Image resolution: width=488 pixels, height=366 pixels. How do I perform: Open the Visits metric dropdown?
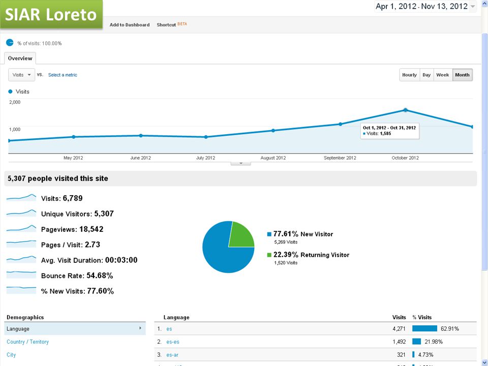[21, 75]
